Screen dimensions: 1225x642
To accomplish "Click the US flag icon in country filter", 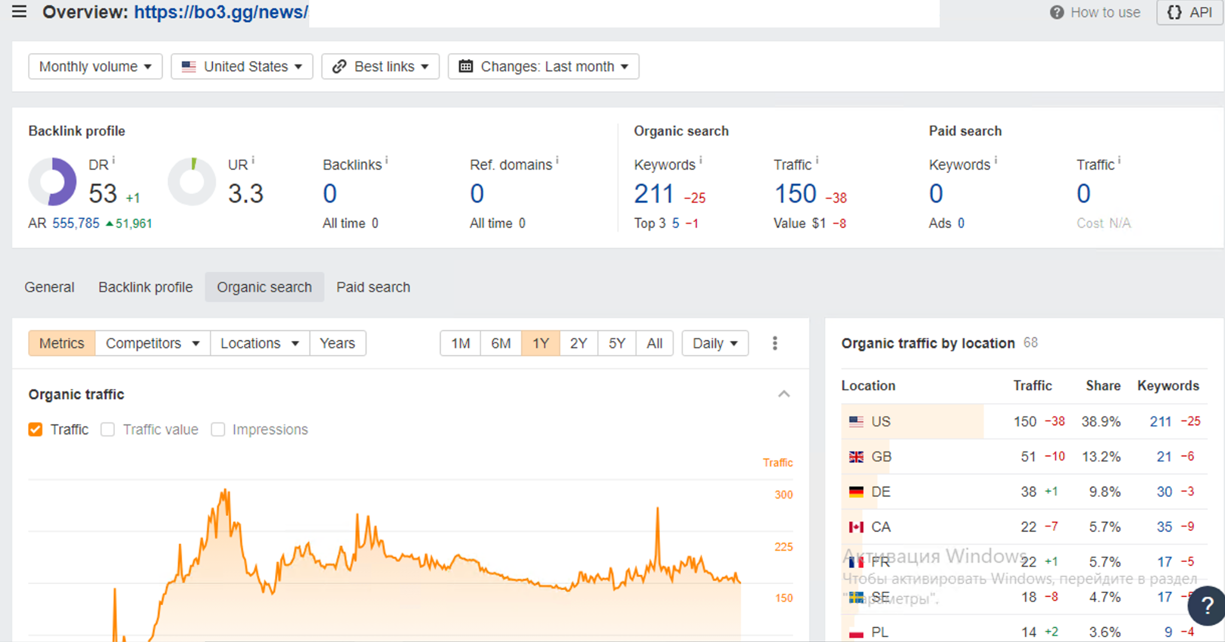I will tap(189, 66).
